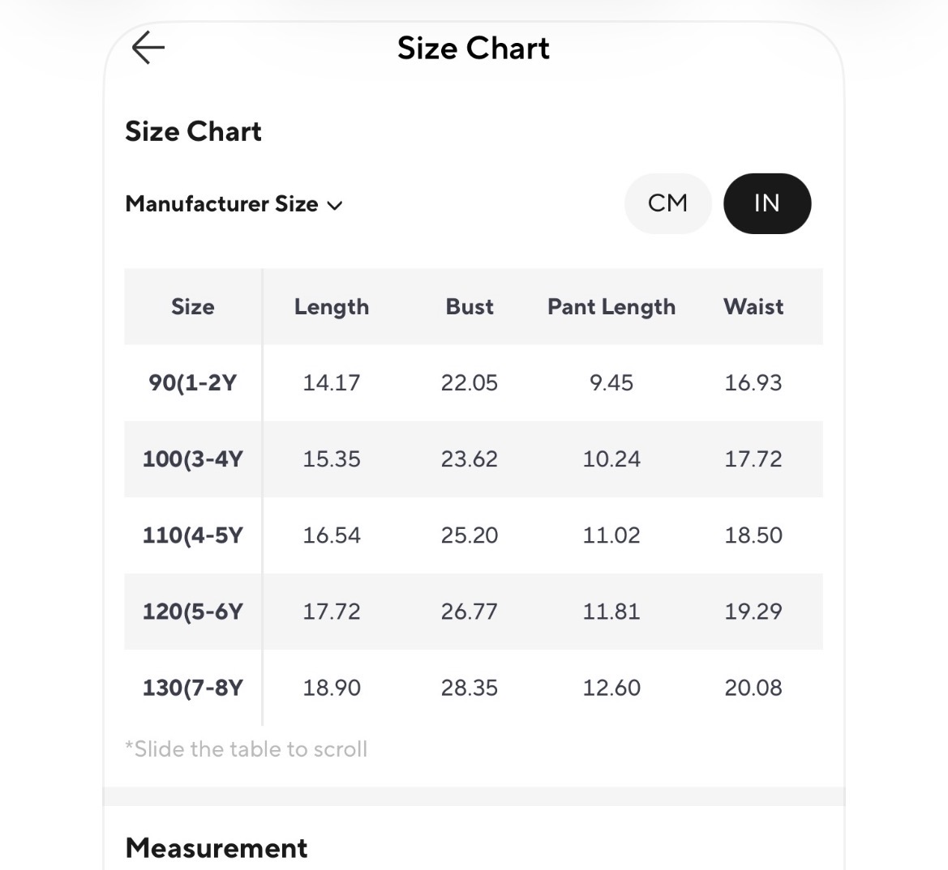This screenshot has width=948, height=870.
Task: Select the 130(7-8Y size row
Action: point(474,688)
